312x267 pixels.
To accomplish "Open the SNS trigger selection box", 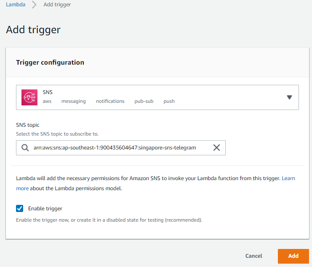I will (157, 97).
